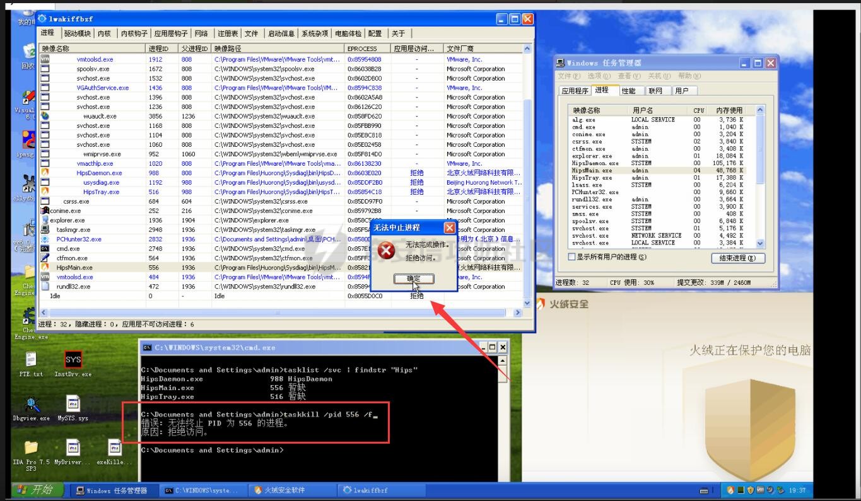The height and width of the screenshot is (501, 861).
Task: Open the InstDrv.exe desktop icon
Action: coord(73,360)
